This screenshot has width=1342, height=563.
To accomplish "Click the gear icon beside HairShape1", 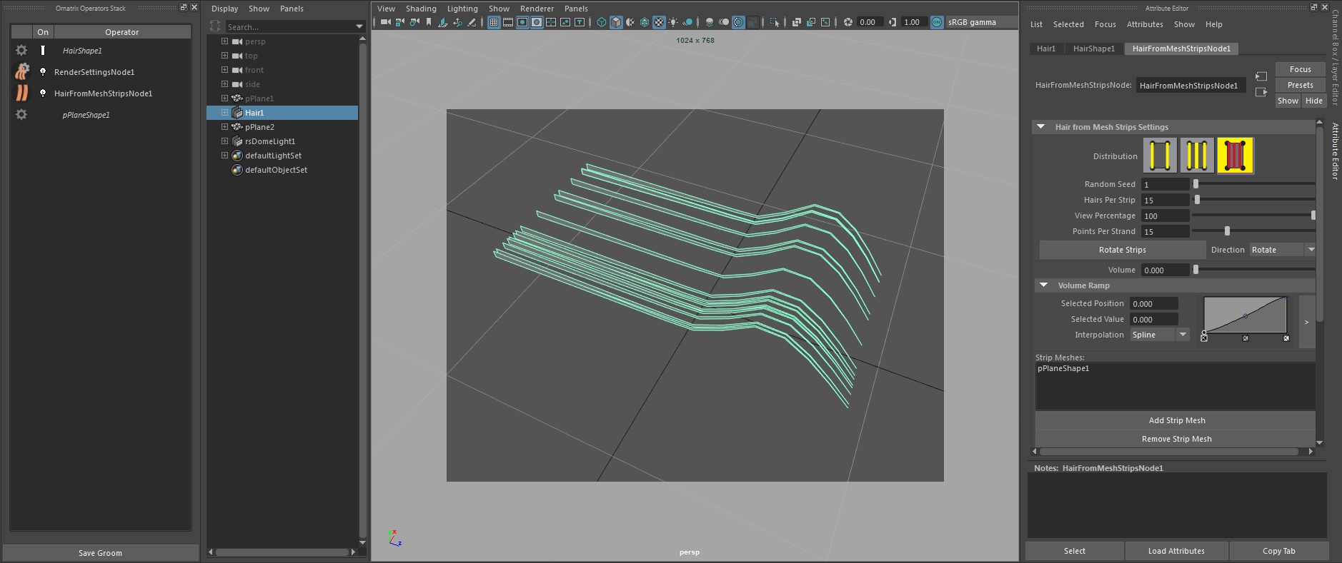I will 21,50.
